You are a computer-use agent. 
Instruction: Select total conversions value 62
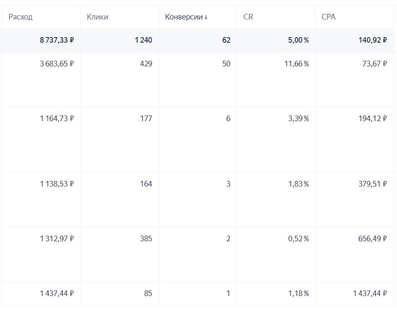click(x=226, y=40)
